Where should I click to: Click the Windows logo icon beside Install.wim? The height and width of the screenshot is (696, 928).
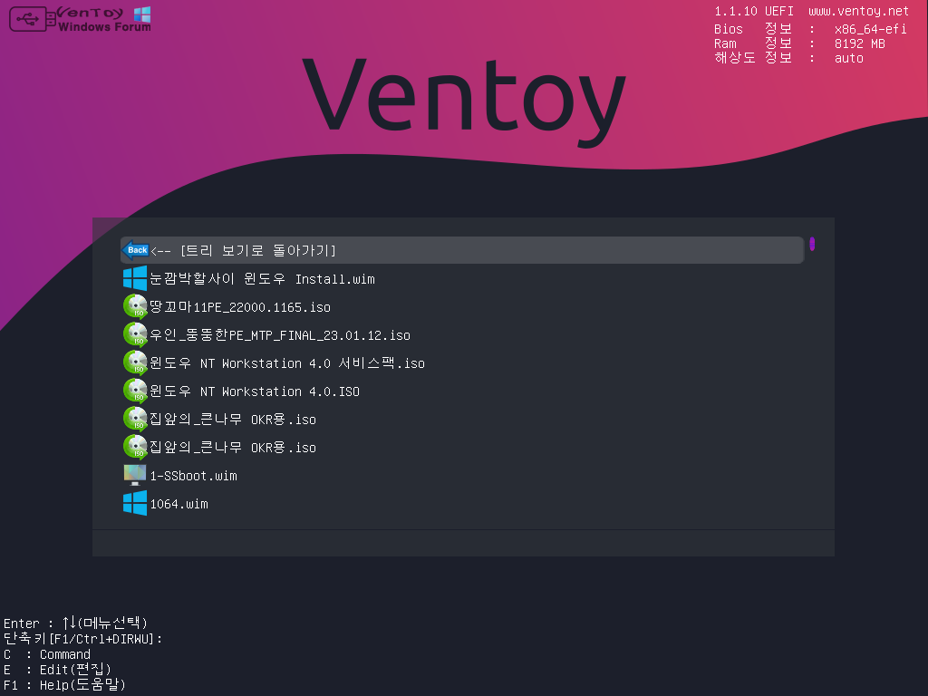[135, 278]
